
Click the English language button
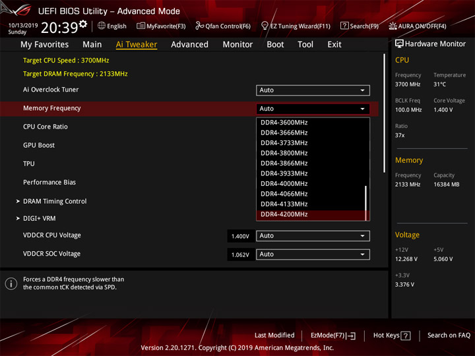pos(112,26)
